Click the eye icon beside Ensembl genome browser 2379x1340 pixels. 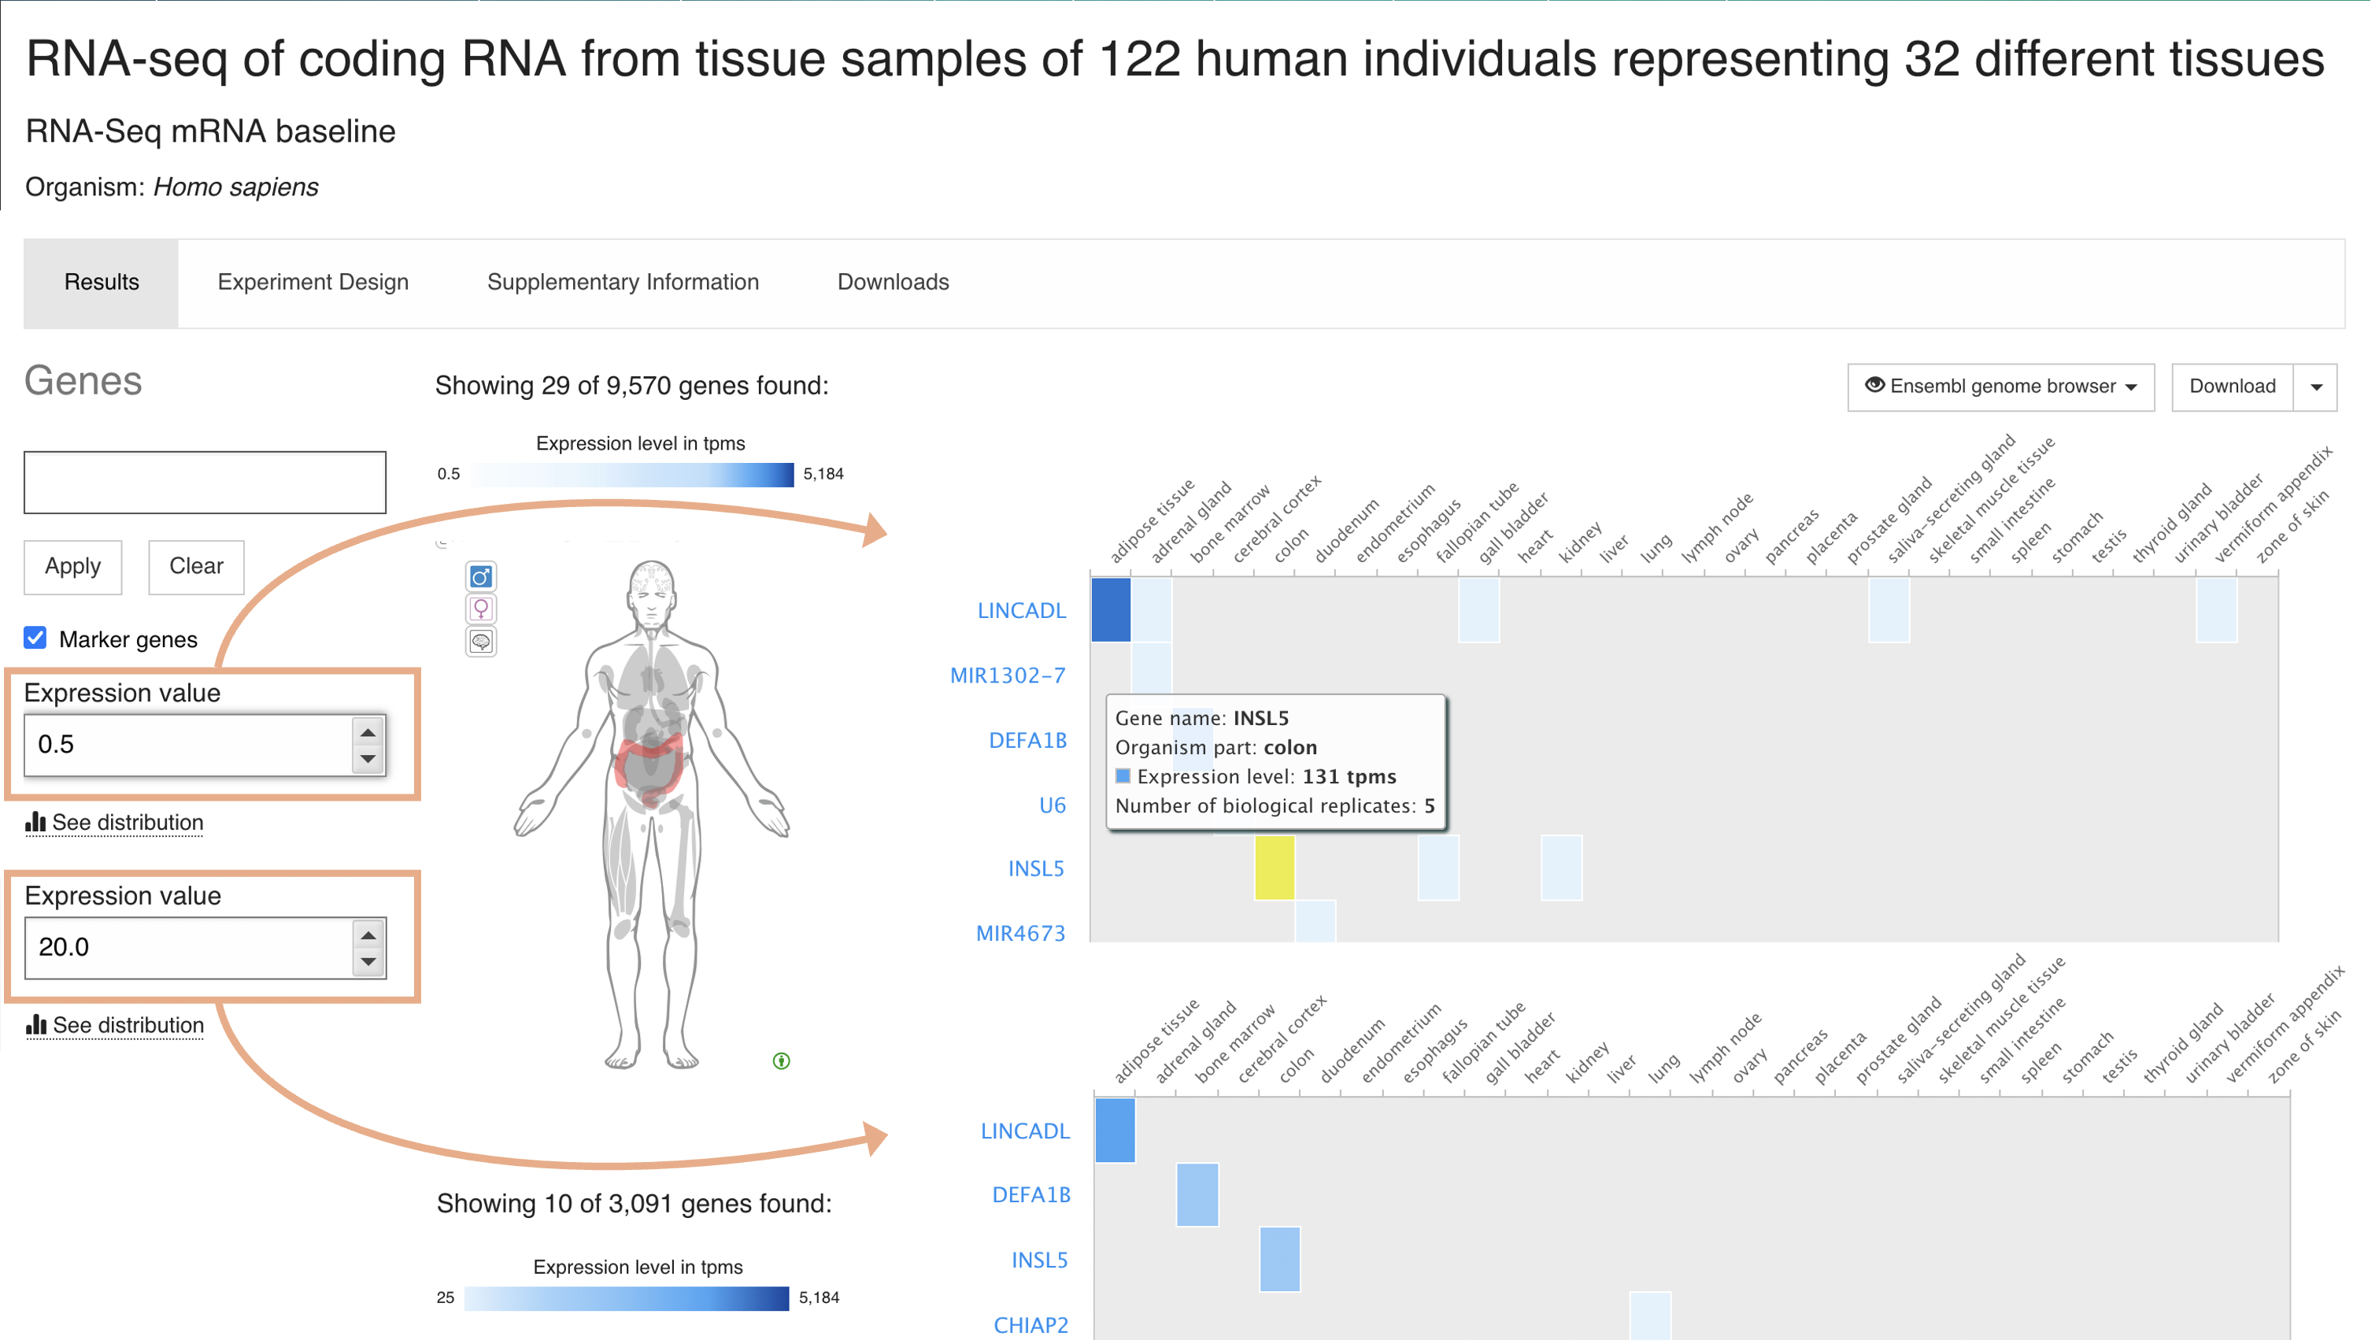coord(1874,386)
